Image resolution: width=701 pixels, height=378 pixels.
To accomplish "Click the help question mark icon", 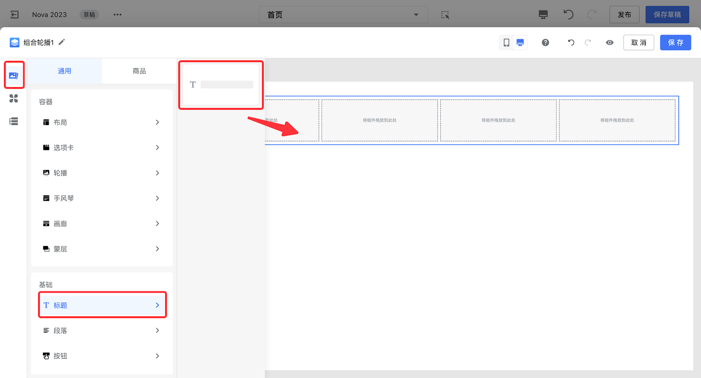I will coord(545,42).
